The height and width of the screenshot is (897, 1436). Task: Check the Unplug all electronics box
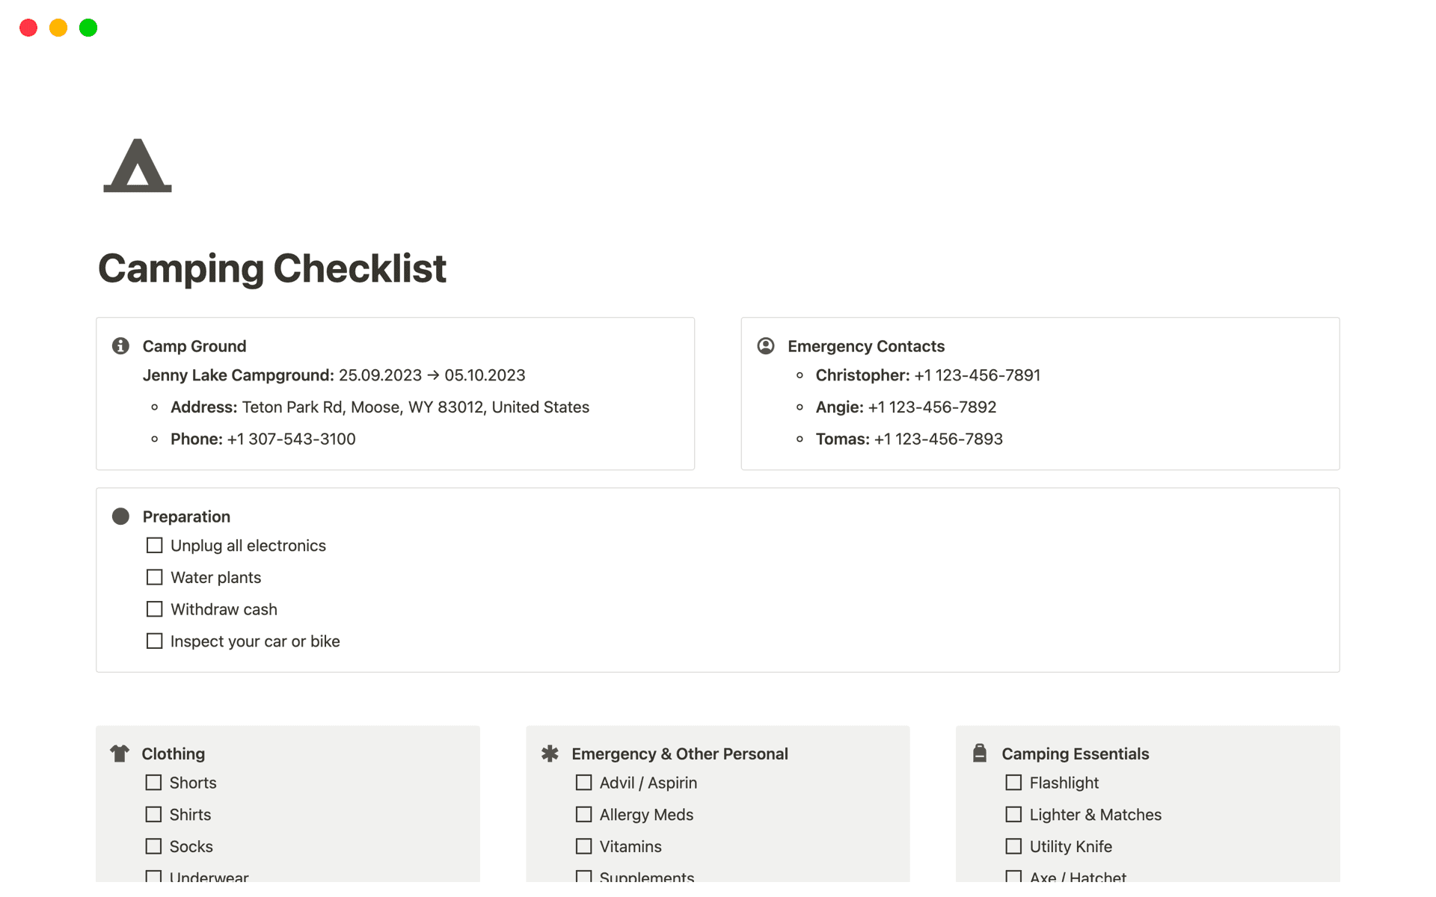pyautogui.click(x=155, y=546)
